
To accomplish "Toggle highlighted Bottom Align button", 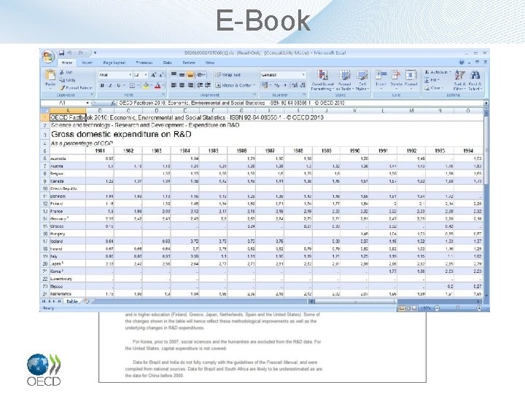I will pos(190,75).
